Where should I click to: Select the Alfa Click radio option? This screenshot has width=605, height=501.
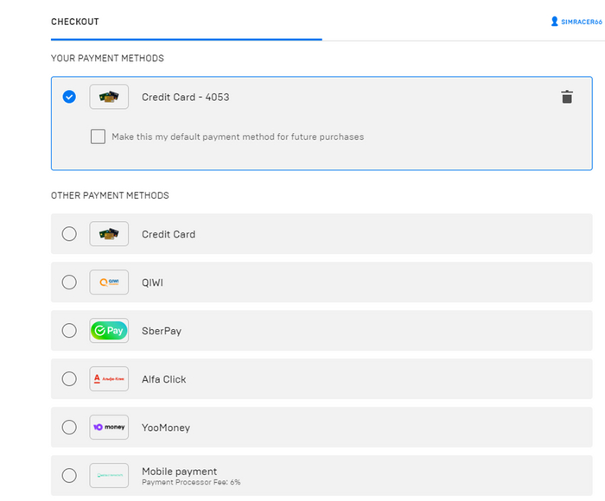point(69,379)
